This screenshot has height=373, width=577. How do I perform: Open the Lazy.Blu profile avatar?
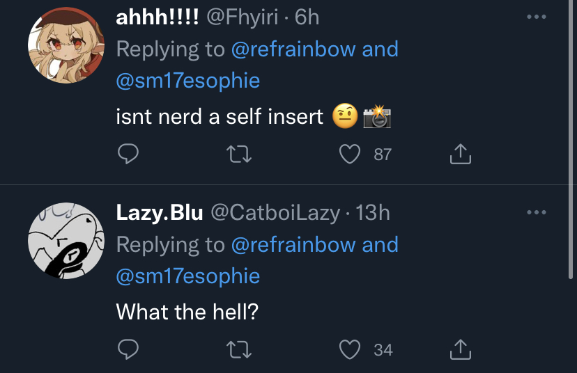pos(66,241)
